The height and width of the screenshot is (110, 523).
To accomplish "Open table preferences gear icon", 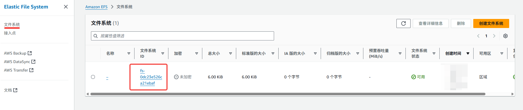I will (x=505, y=36).
